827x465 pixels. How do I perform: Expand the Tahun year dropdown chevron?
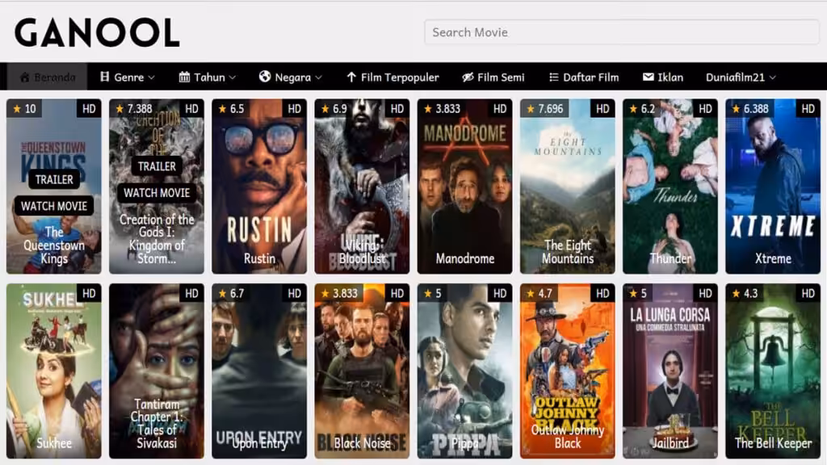(x=233, y=78)
